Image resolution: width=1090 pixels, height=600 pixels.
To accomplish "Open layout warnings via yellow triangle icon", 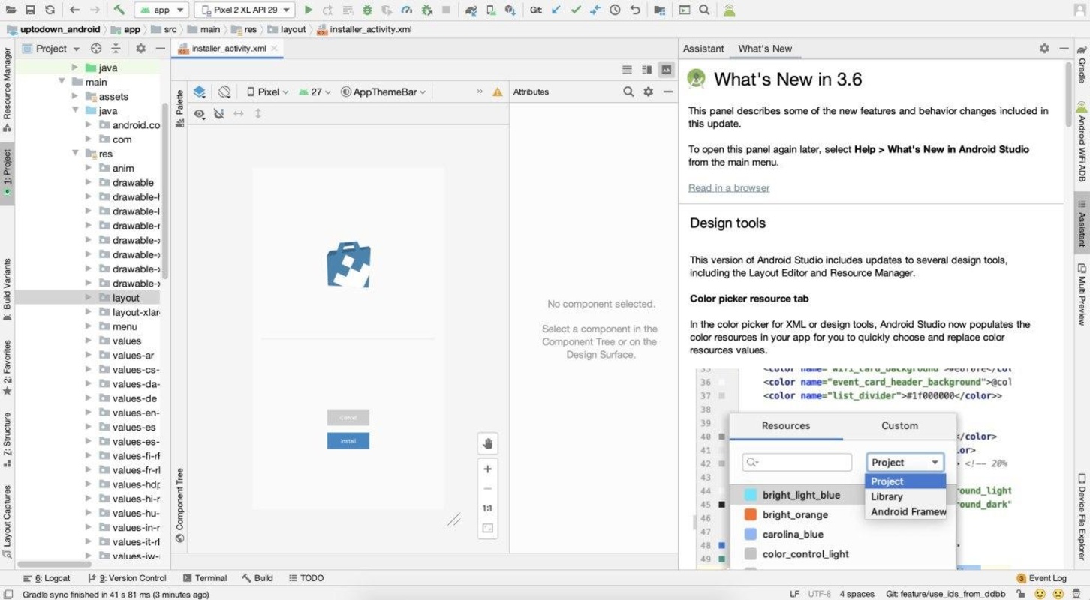I will coord(497,91).
